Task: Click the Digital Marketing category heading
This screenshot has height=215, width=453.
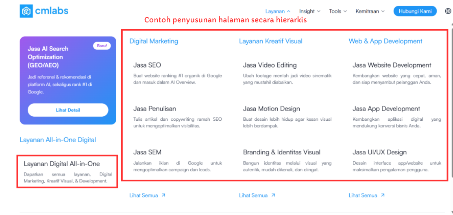Action: (154, 41)
